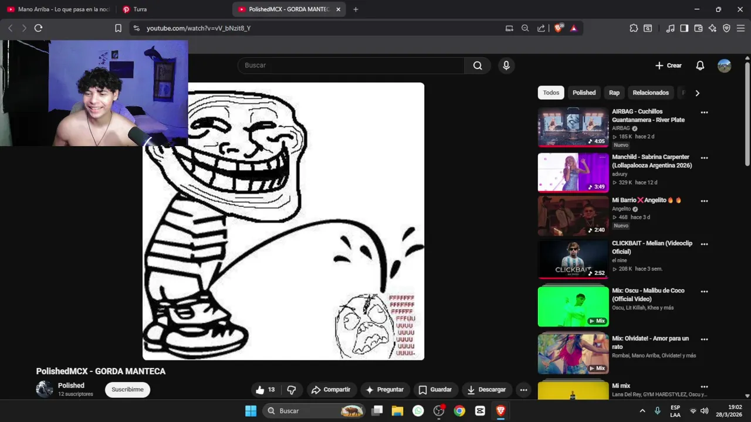Click the zoom magnifier icon in the address bar

click(525, 28)
